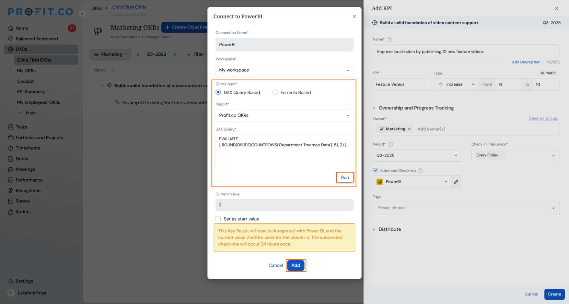
Task: Close the Connect to PowerBI dialog
Action: [354, 16]
